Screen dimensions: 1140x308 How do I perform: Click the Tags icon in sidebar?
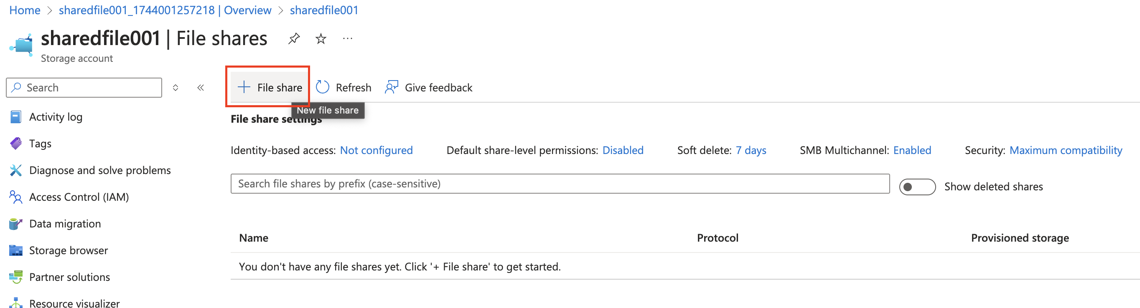[x=15, y=144]
